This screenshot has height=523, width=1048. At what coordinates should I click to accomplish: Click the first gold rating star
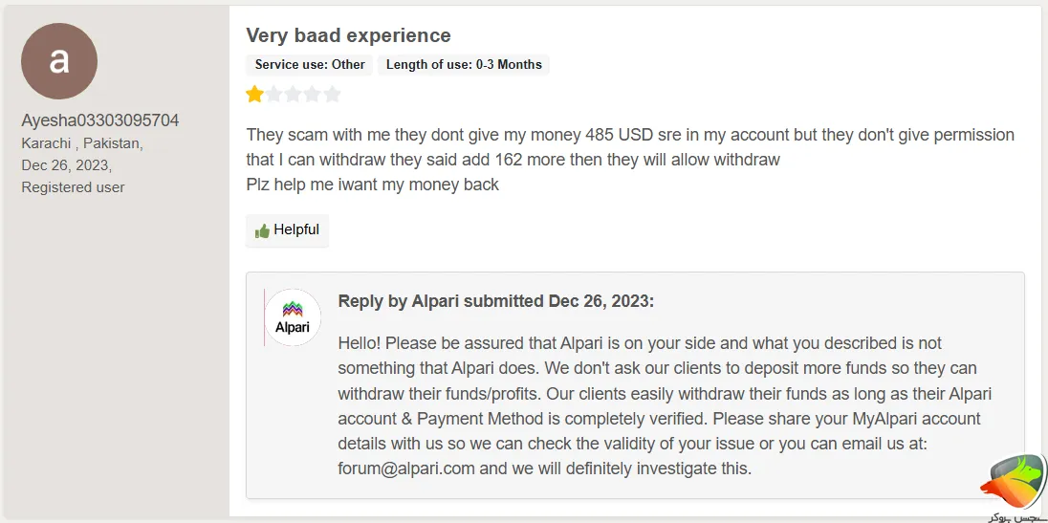(254, 94)
